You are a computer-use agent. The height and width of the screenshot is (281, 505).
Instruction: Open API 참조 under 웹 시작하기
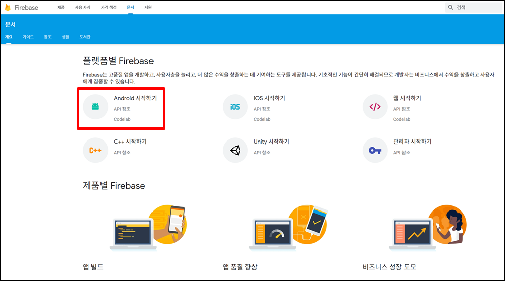pos(401,109)
